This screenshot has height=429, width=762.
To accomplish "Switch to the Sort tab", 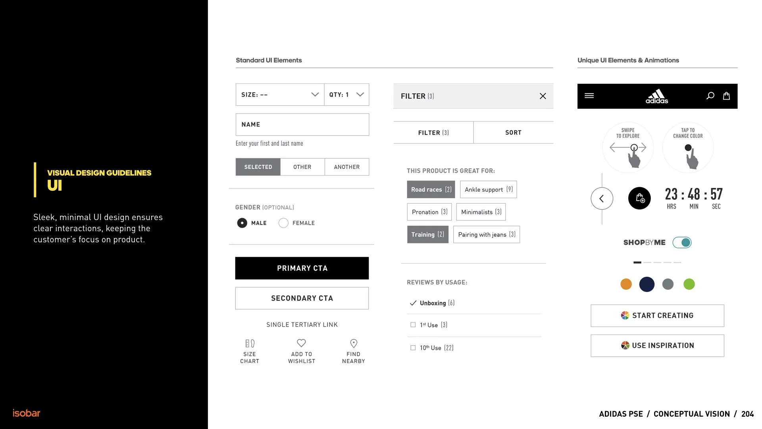I will click(x=513, y=133).
